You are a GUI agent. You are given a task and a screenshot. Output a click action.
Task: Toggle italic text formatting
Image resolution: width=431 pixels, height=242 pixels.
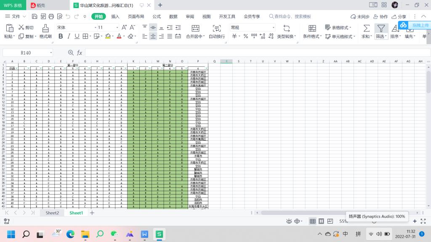click(x=70, y=37)
